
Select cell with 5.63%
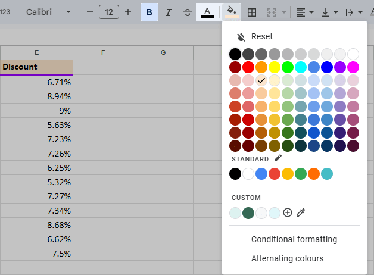36,125
